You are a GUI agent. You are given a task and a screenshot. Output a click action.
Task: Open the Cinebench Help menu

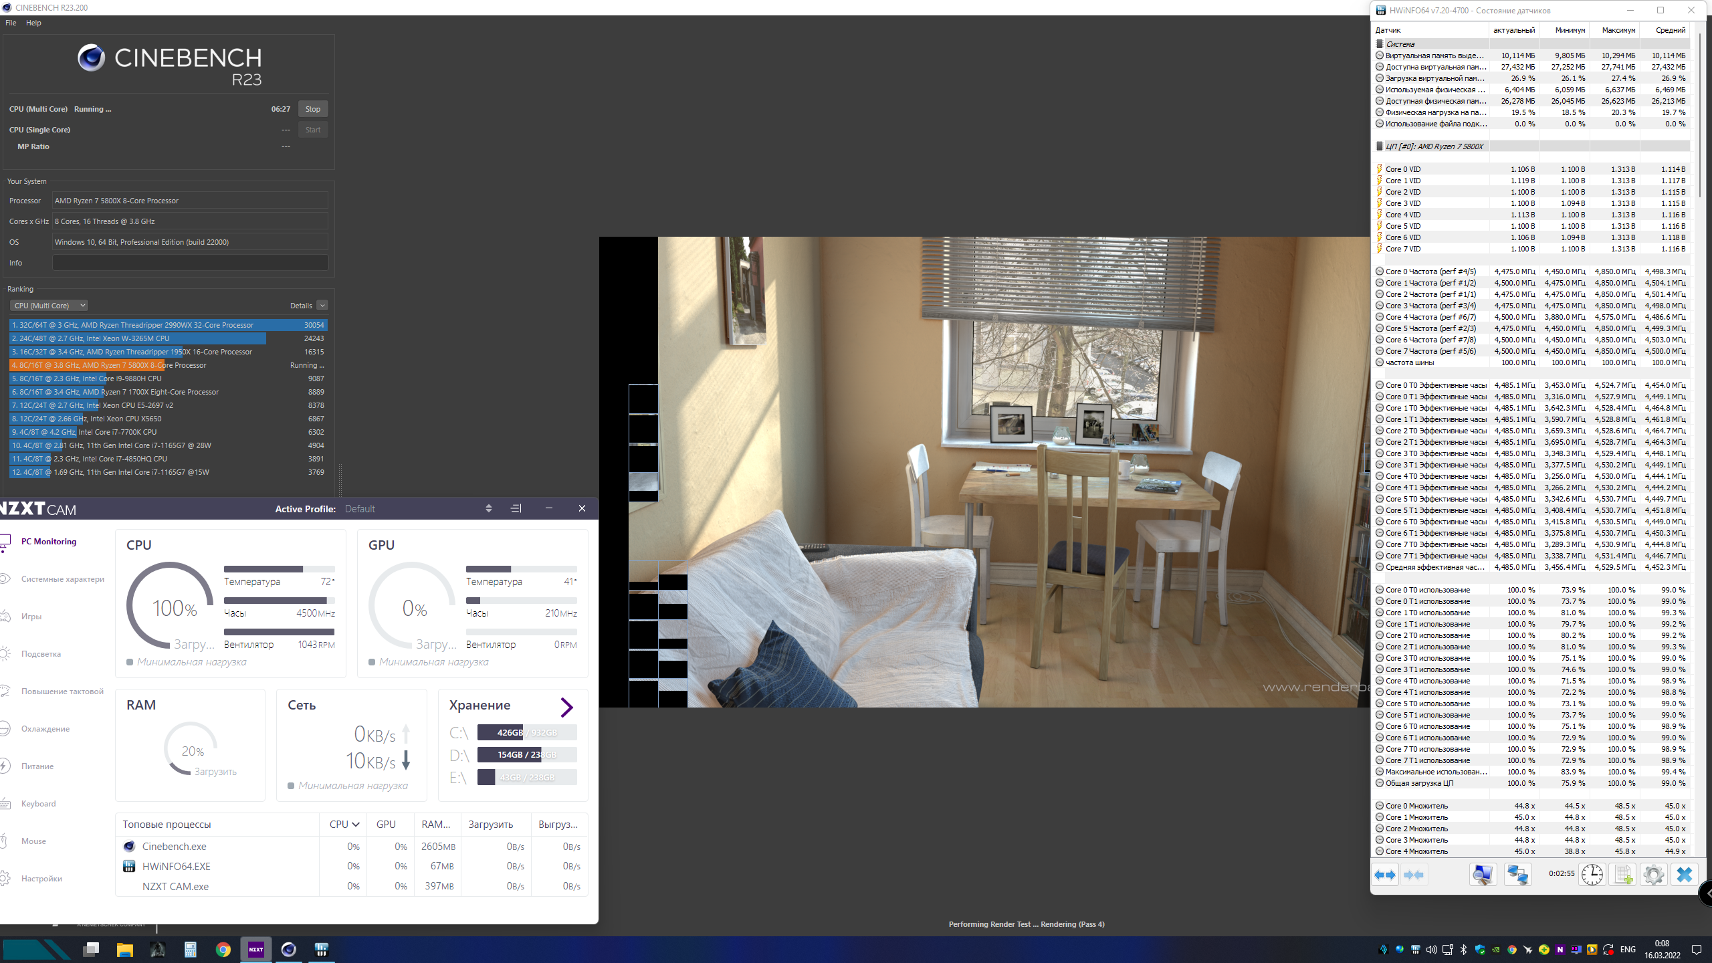[33, 23]
